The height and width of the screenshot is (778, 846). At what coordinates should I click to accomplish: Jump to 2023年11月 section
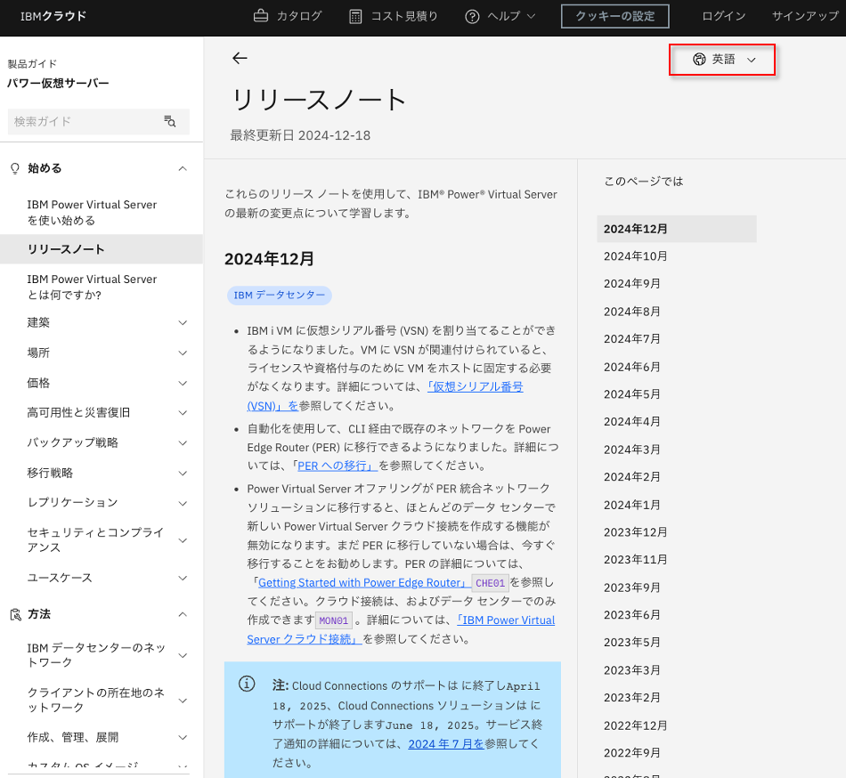(635, 560)
